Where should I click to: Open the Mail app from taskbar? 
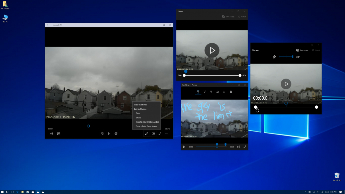(x=33, y=192)
